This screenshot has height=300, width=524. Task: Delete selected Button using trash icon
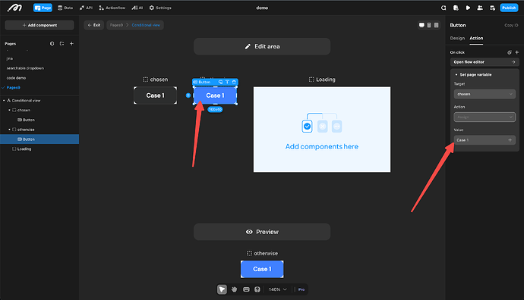[x=234, y=82]
